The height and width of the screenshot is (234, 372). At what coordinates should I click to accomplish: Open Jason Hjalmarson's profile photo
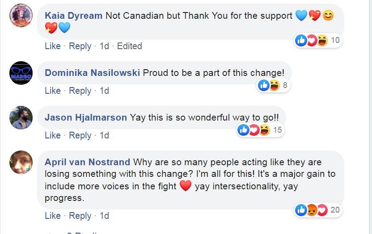point(21,117)
